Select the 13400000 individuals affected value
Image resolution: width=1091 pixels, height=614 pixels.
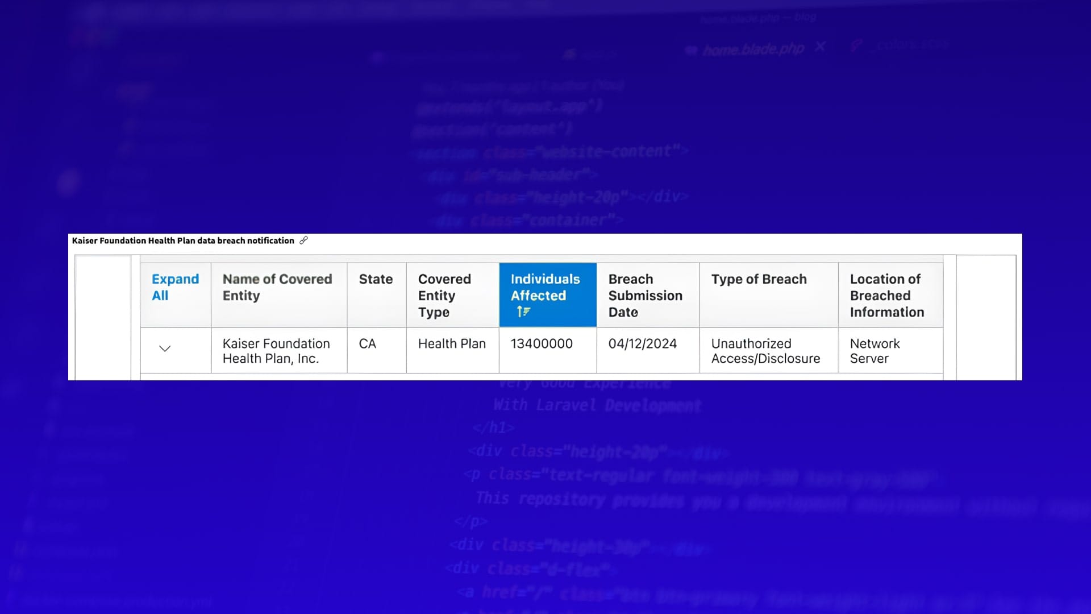[542, 343]
